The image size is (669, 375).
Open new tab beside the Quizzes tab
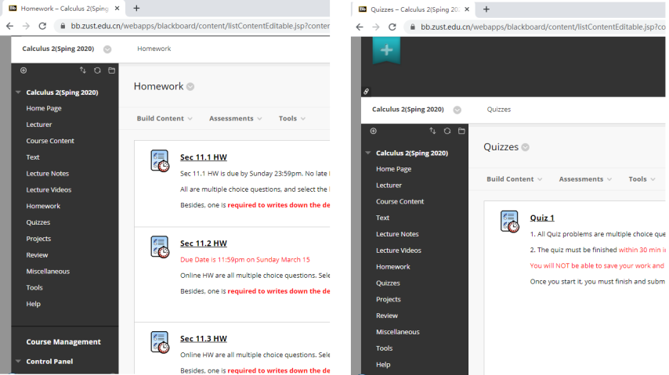(x=486, y=9)
